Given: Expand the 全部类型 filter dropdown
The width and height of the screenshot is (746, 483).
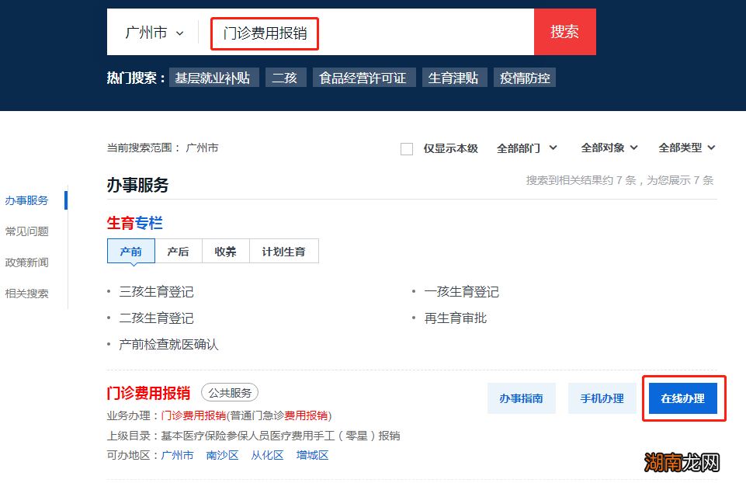Looking at the screenshot, I should [686, 148].
